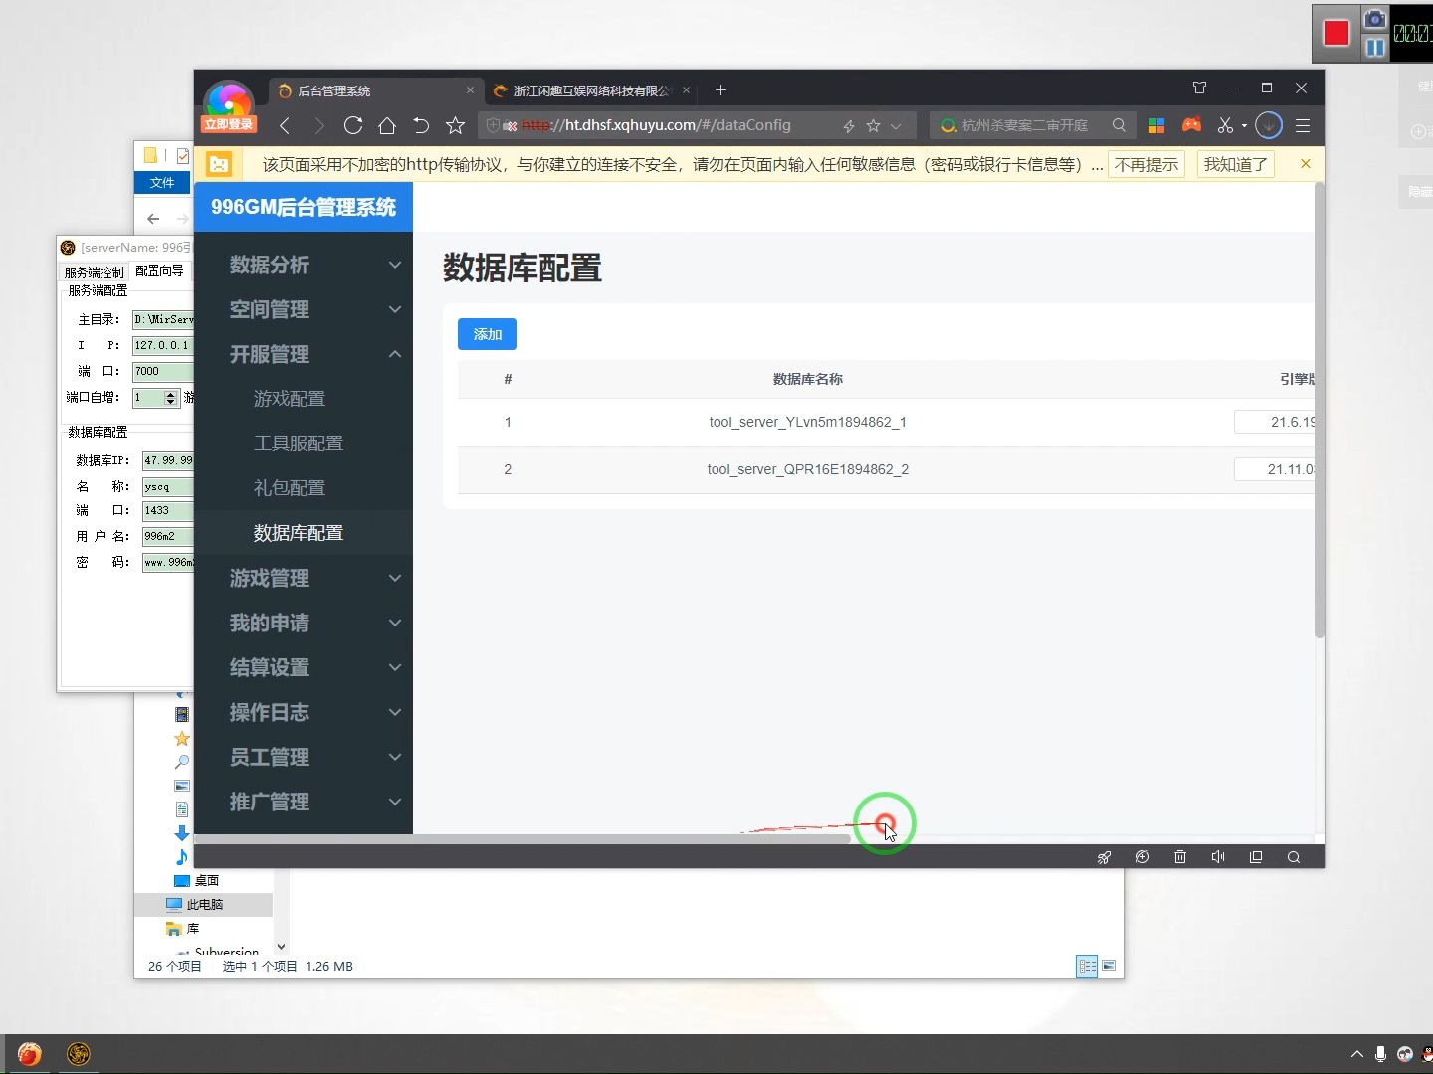Viewport: 1433px width, 1074px height.
Task: Click the 端口自增 spinner arrows
Action: click(x=170, y=398)
